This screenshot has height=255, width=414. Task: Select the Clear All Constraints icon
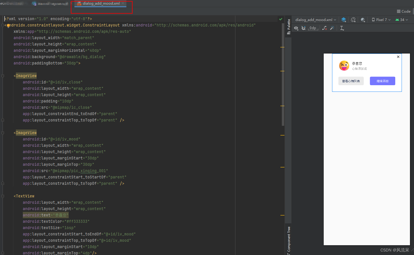[x=325, y=28]
